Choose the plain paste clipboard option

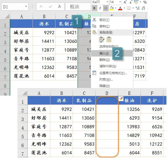coord(109,40)
